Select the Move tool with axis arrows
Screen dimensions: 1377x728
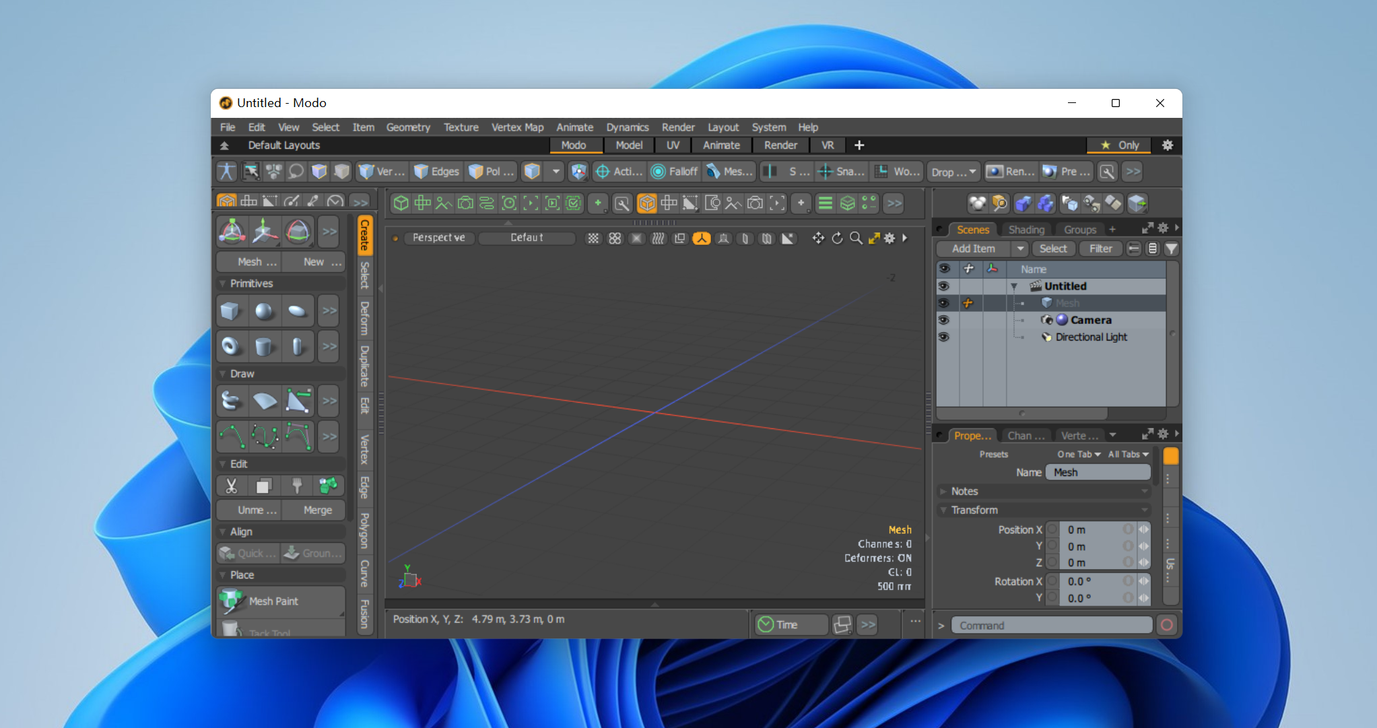[x=264, y=232]
